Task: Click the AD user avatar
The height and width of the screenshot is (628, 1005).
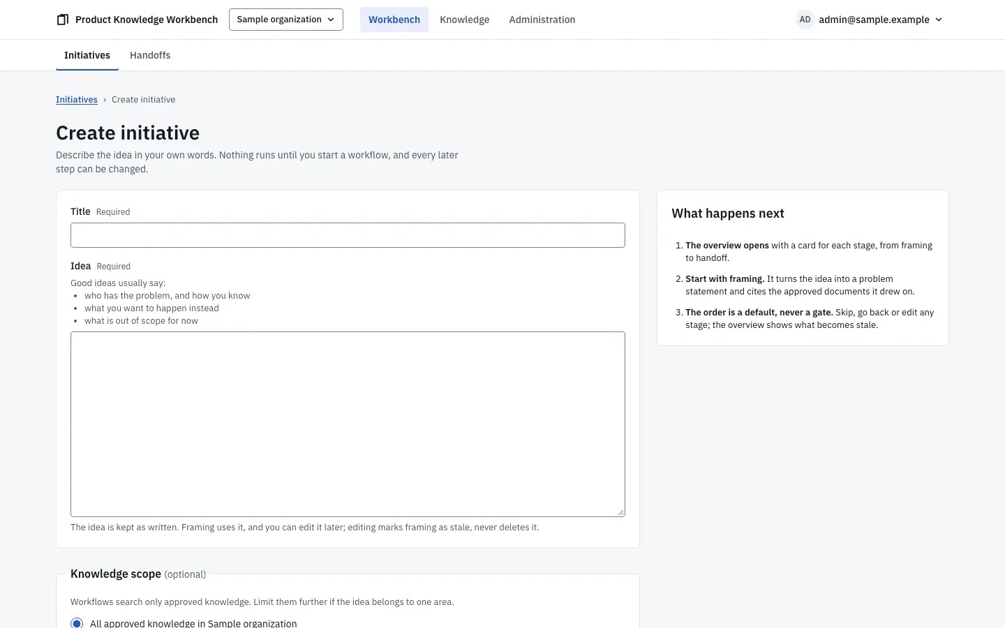Action: [x=805, y=20]
